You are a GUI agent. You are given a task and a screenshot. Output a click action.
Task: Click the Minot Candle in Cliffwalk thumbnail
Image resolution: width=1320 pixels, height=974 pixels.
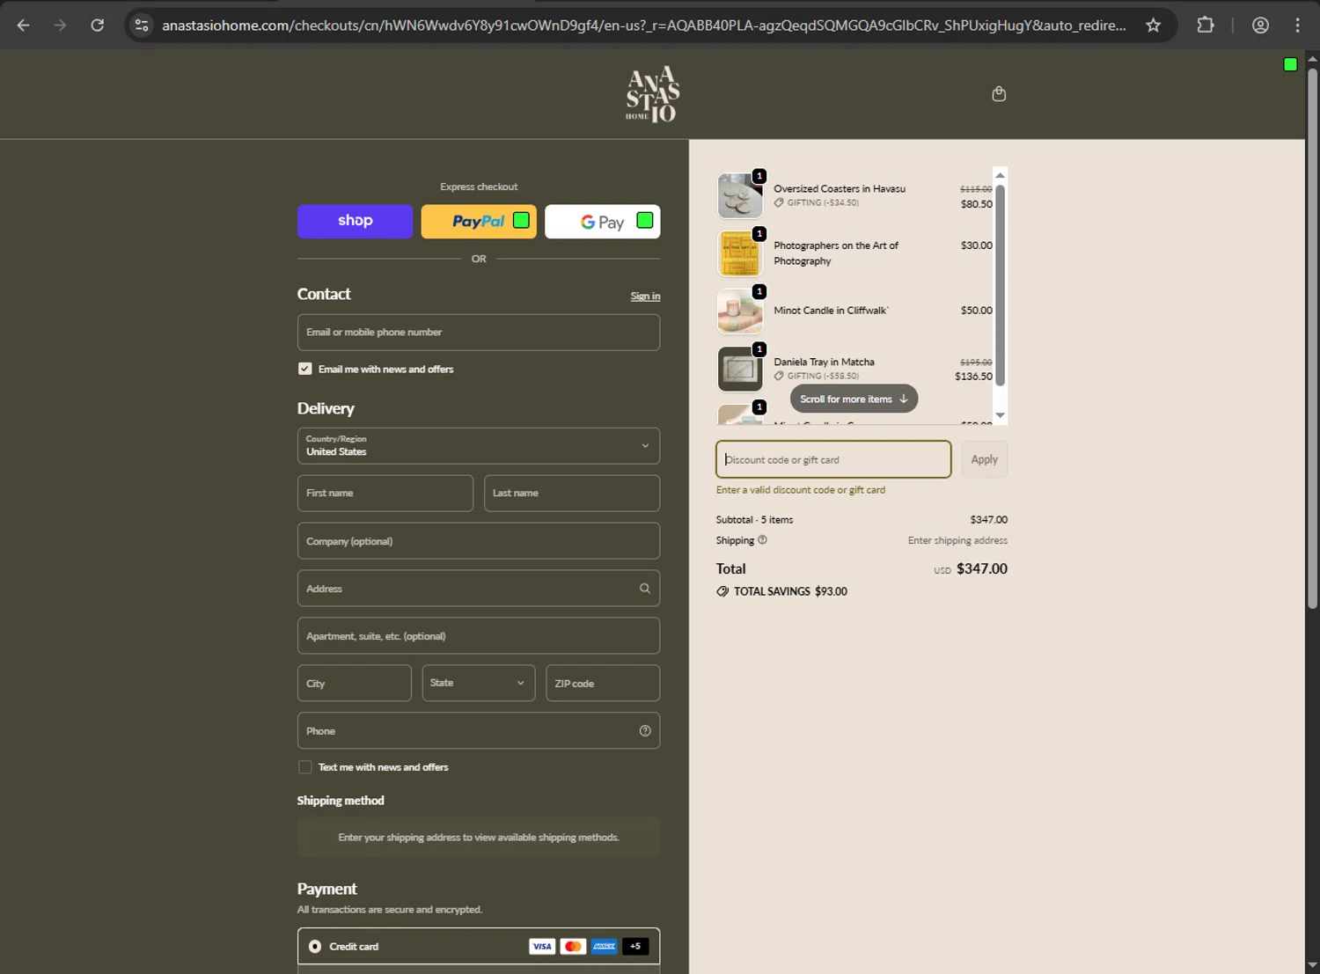740,311
